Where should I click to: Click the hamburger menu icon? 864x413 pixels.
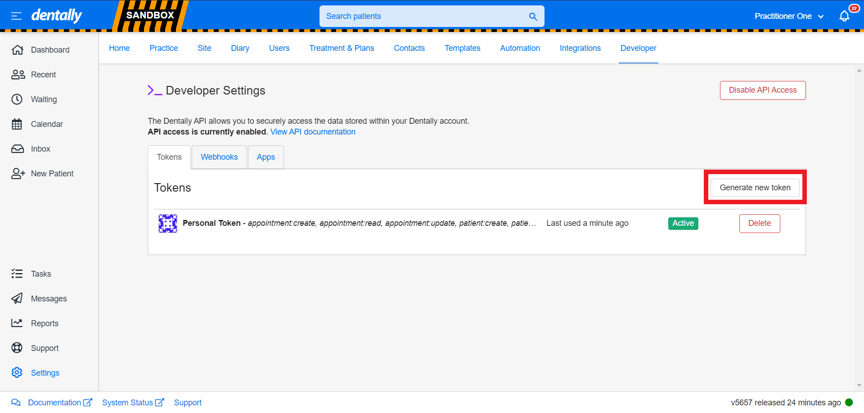[16, 16]
